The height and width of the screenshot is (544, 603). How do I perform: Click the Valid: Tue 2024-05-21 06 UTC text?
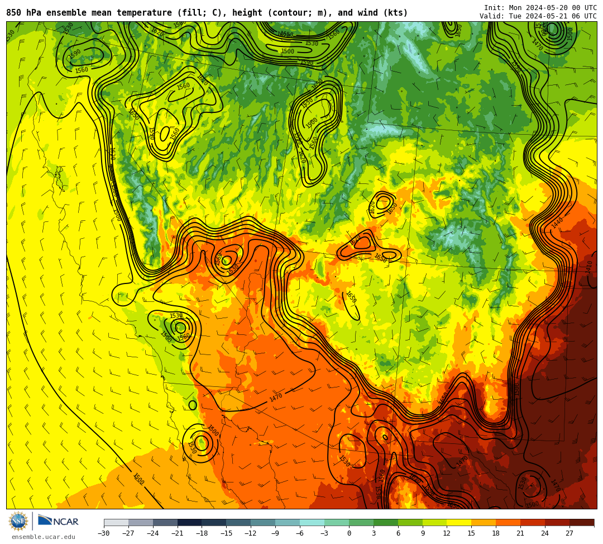click(538, 16)
